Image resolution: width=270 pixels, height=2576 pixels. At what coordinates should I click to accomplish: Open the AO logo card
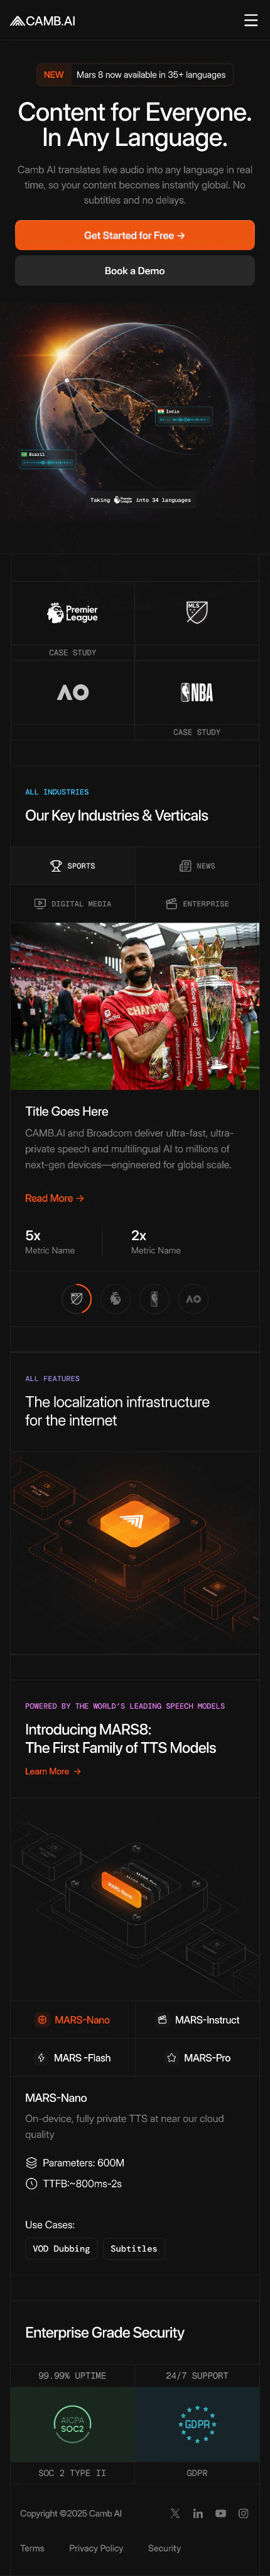[73, 692]
